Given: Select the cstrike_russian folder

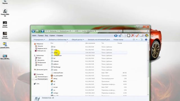Looking at the screenshot, I should click(57, 56).
